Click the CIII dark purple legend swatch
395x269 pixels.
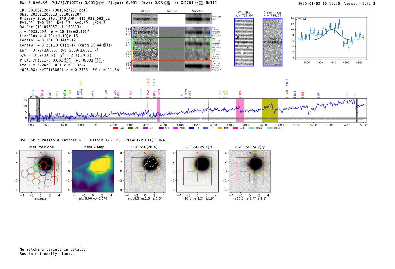point(161,128)
